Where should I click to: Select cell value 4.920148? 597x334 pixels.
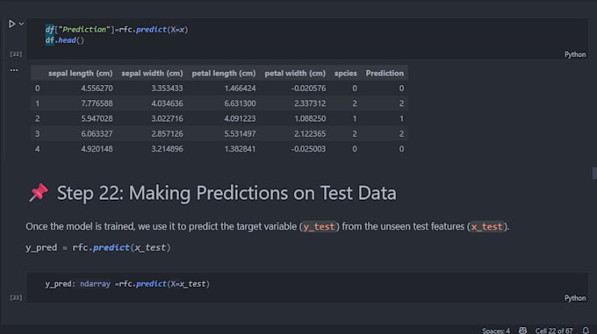pyautogui.click(x=97, y=149)
